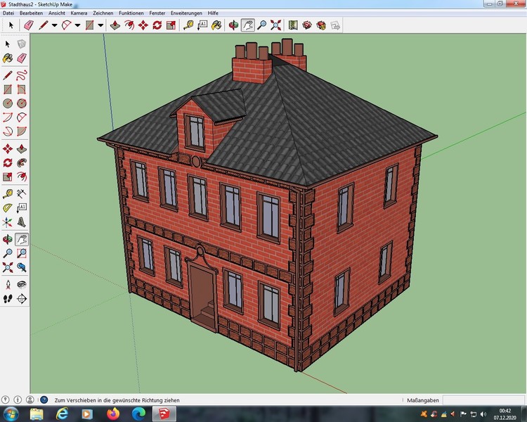The height and width of the screenshot is (422, 527).
Task: Open the rectangle shape tool dropdown arrow
Action: 100,25
